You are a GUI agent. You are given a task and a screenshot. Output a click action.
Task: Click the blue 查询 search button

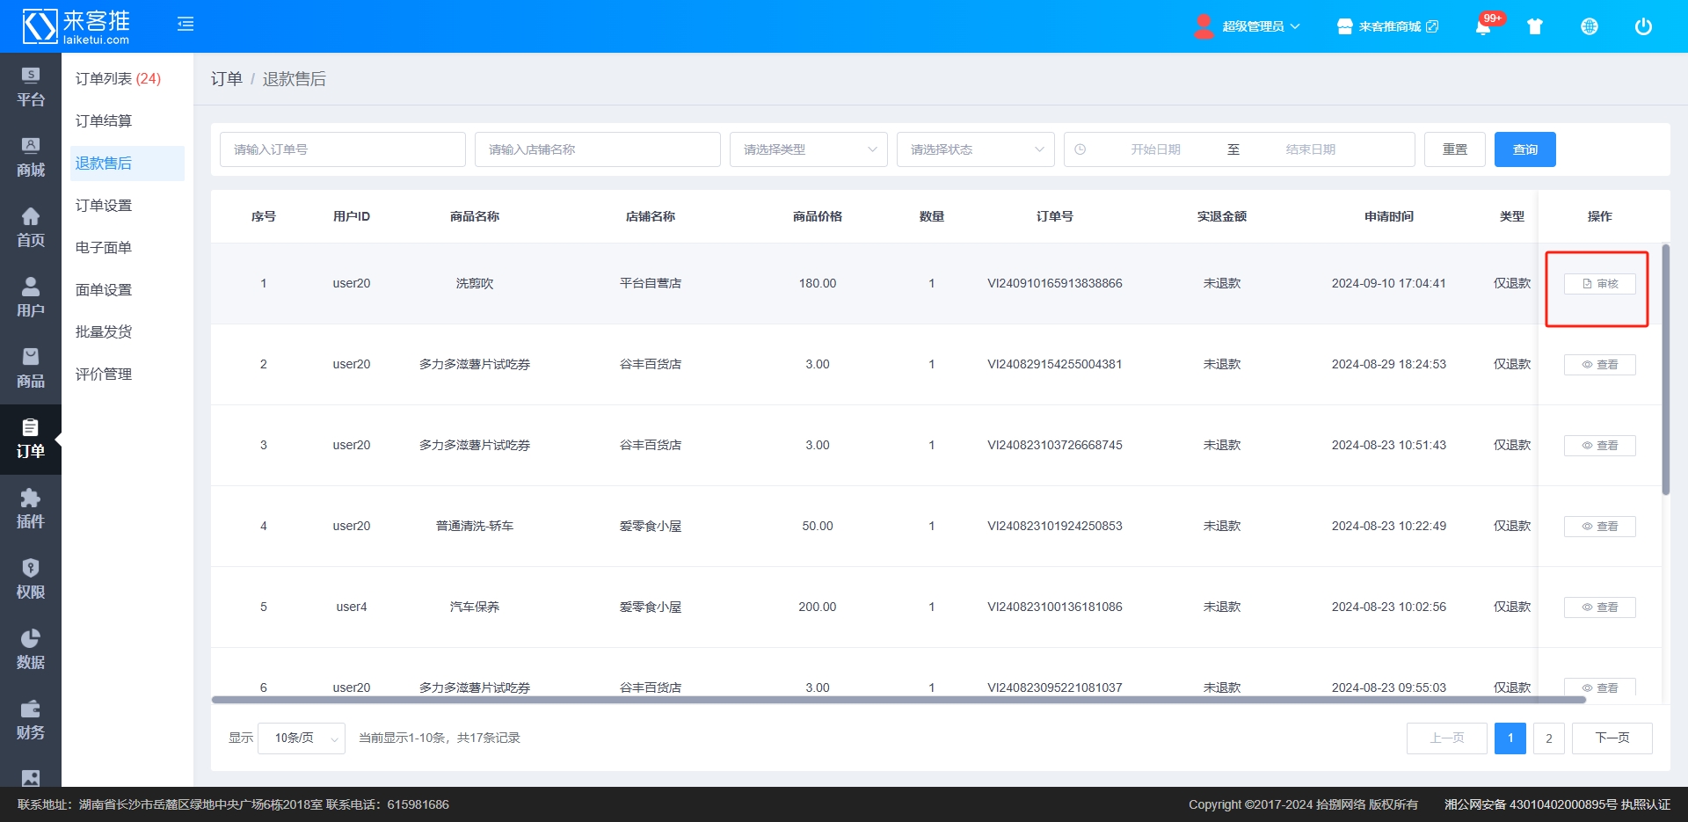click(1524, 149)
